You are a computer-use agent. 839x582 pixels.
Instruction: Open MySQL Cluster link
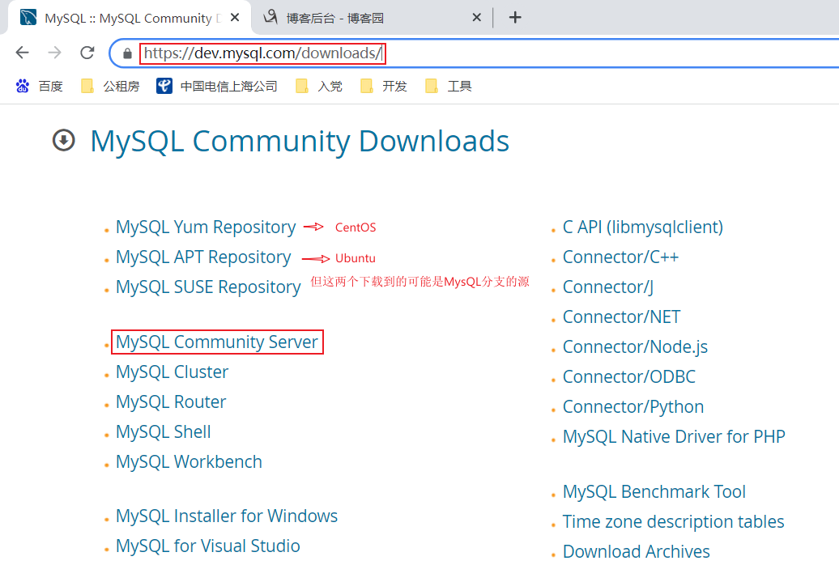click(172, 372)
